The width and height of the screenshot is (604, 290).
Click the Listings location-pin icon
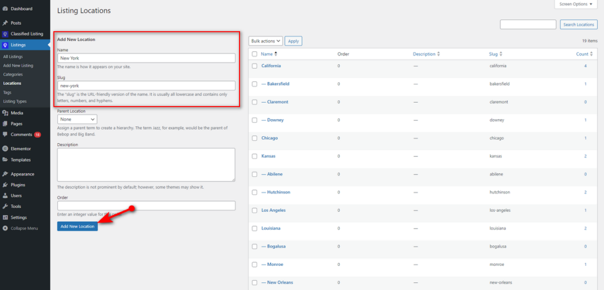pyautogui.click(x=5, y=45)
